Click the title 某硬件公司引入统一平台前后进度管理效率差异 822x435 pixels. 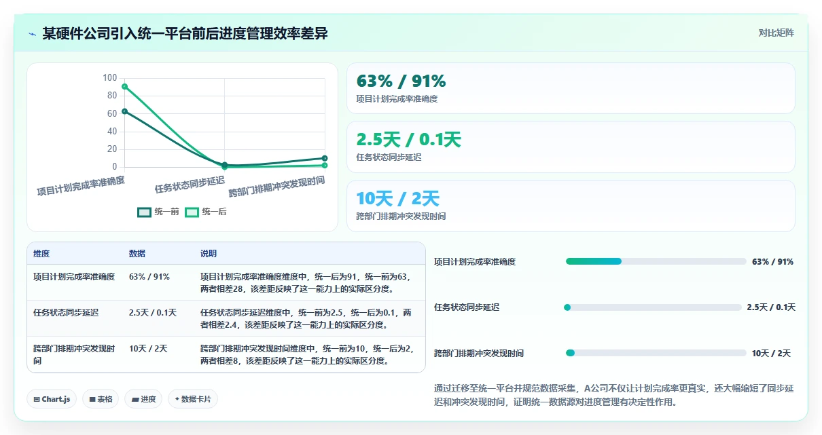tap(185, 33)
